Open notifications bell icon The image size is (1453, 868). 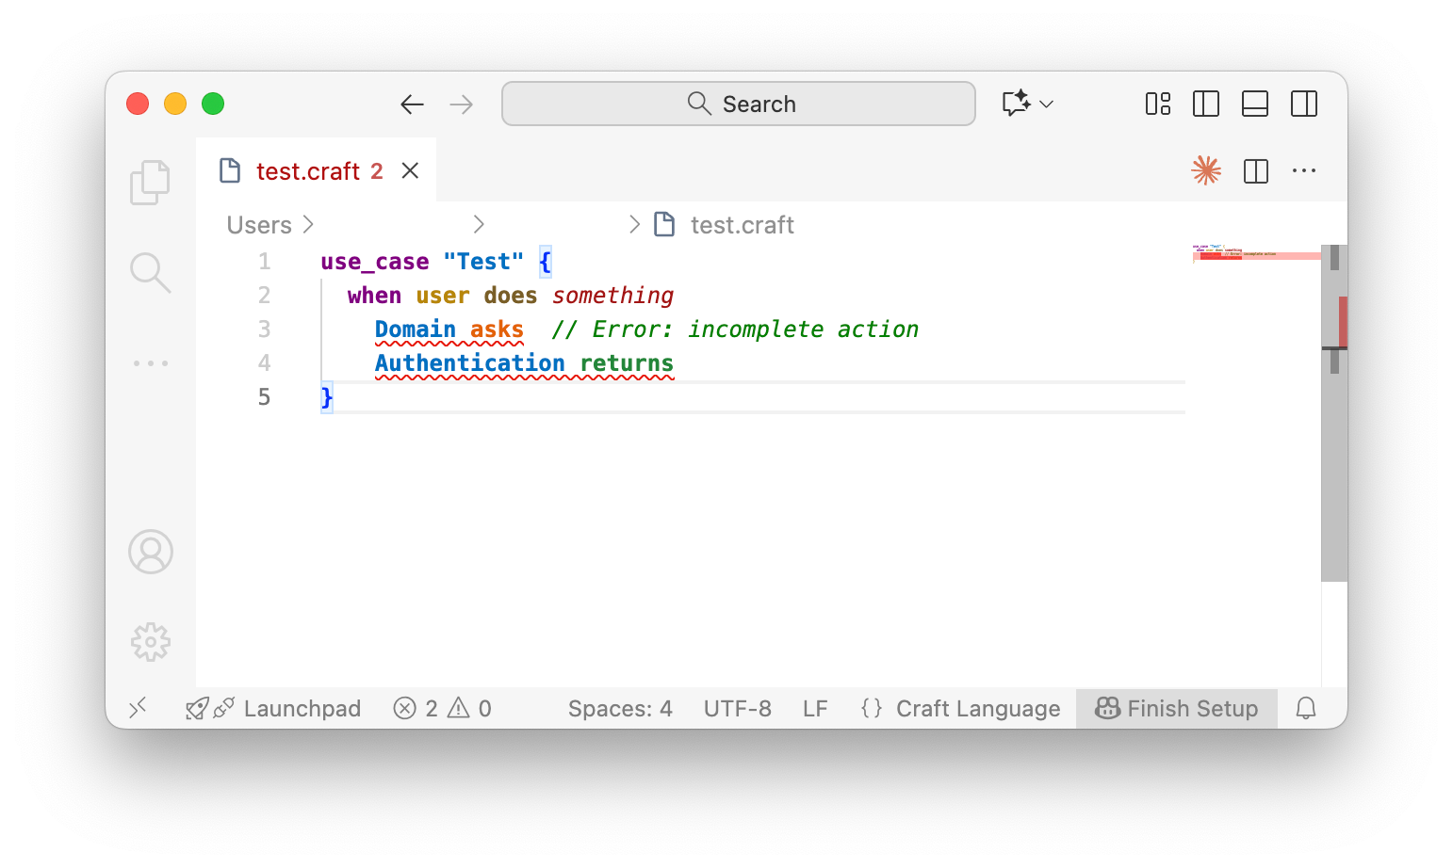[x=1306, y=708]
